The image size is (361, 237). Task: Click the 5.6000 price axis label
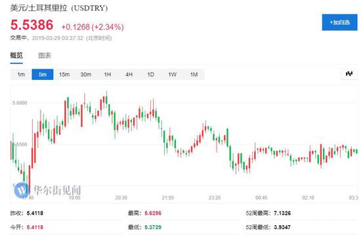20,103
